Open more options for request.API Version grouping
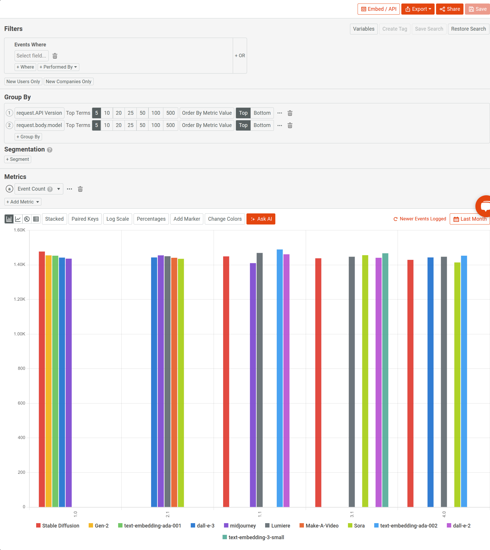 point(279,113)
